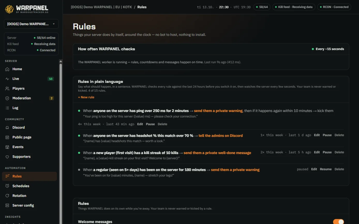Click the Rules icon in Automation section
The height and width of the screenshot is (224, 359).
point(7,176)
